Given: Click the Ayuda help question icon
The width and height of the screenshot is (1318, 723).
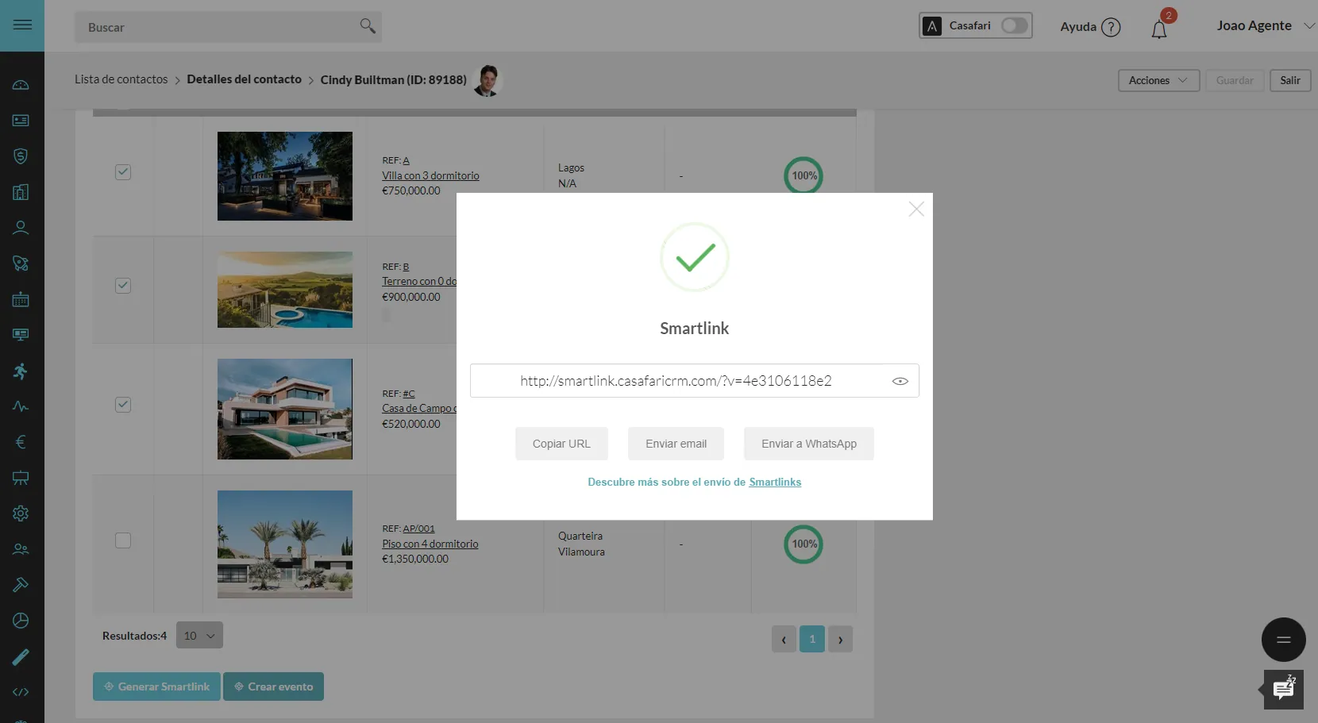Looking at the screenshot, I should click(x=1112, y=27).
